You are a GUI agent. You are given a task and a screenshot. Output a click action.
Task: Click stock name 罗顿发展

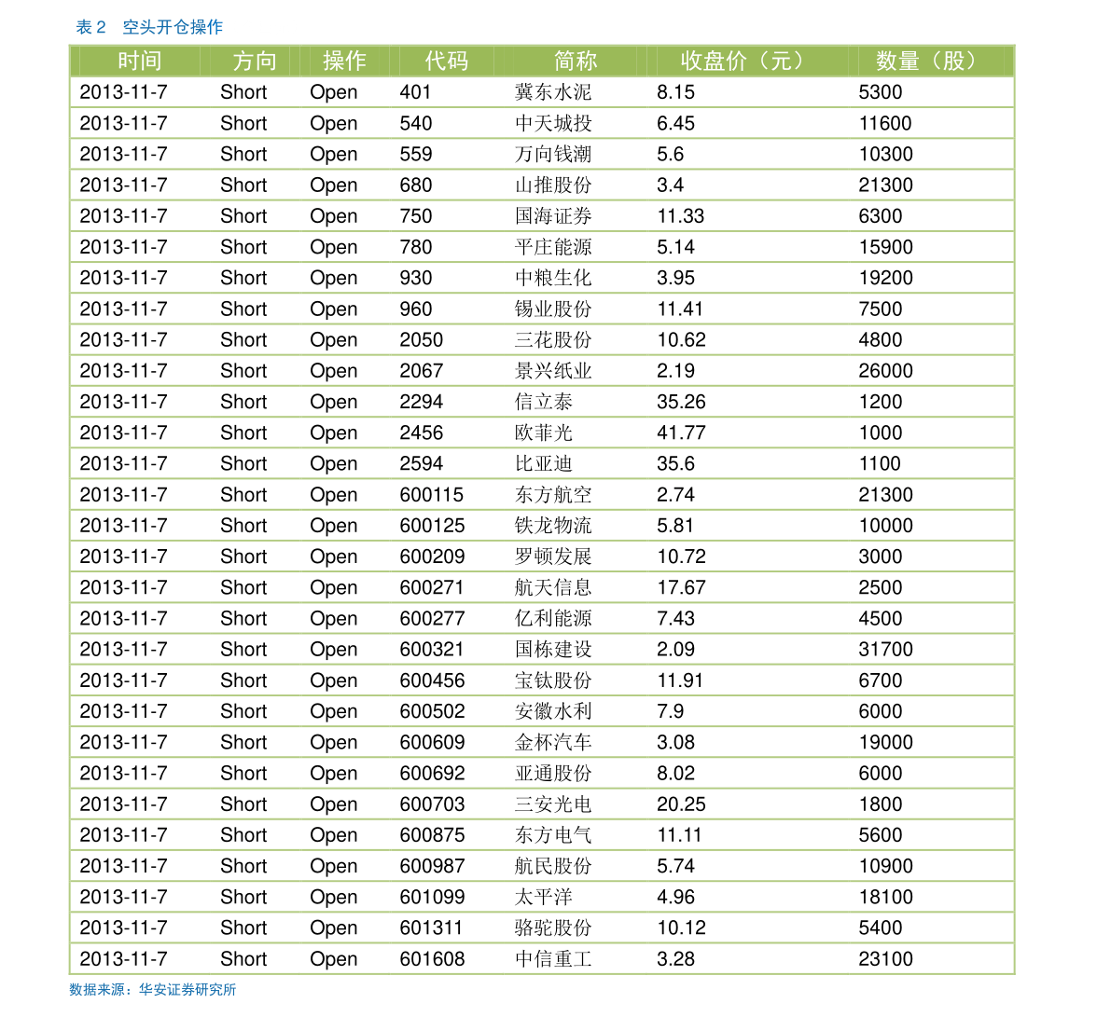552,557
